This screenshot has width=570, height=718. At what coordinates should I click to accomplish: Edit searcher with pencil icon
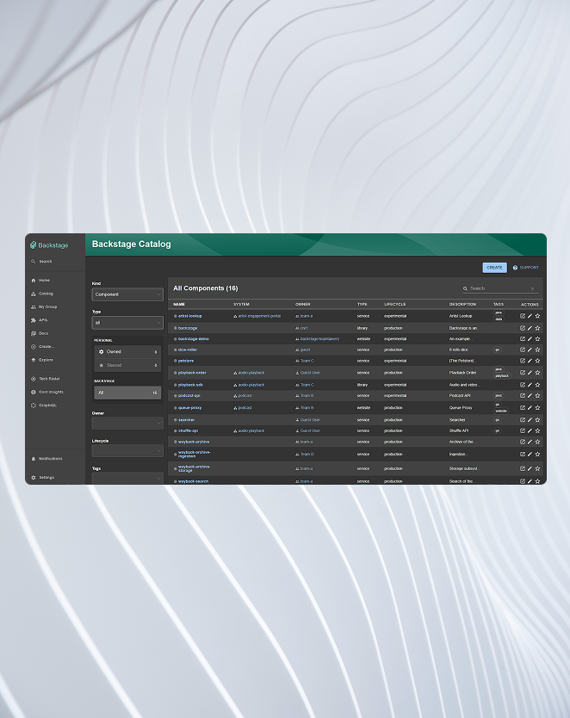530,420
